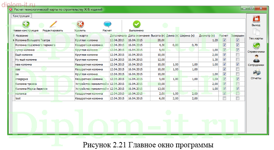Click the Редактировать pencil icon
The width and height of the screenshot is (274, 150).
53,24
